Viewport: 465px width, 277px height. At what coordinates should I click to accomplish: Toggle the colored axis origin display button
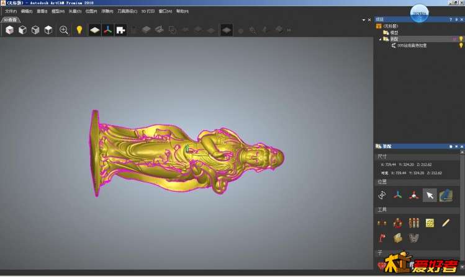(108, 30)
